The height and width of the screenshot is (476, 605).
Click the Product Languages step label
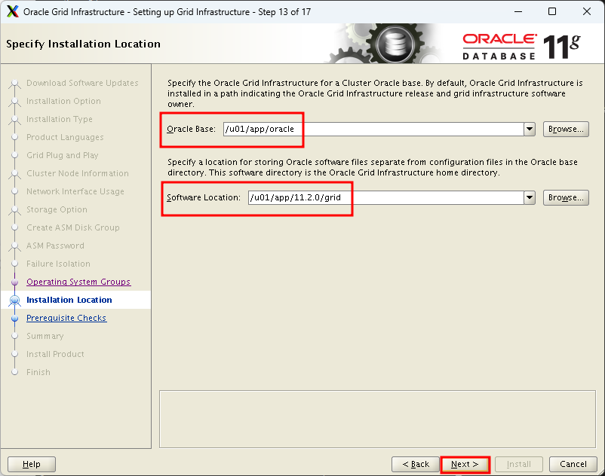65,138
